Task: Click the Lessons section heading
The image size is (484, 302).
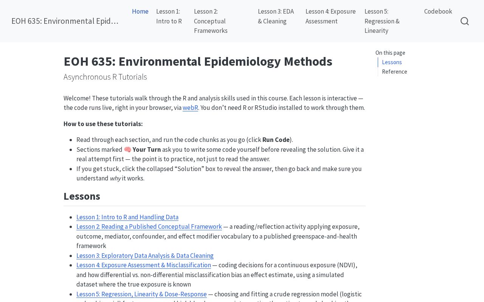Action: coord(82,196)
